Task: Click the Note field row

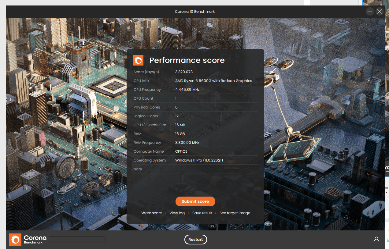Action: pos(195,169)
